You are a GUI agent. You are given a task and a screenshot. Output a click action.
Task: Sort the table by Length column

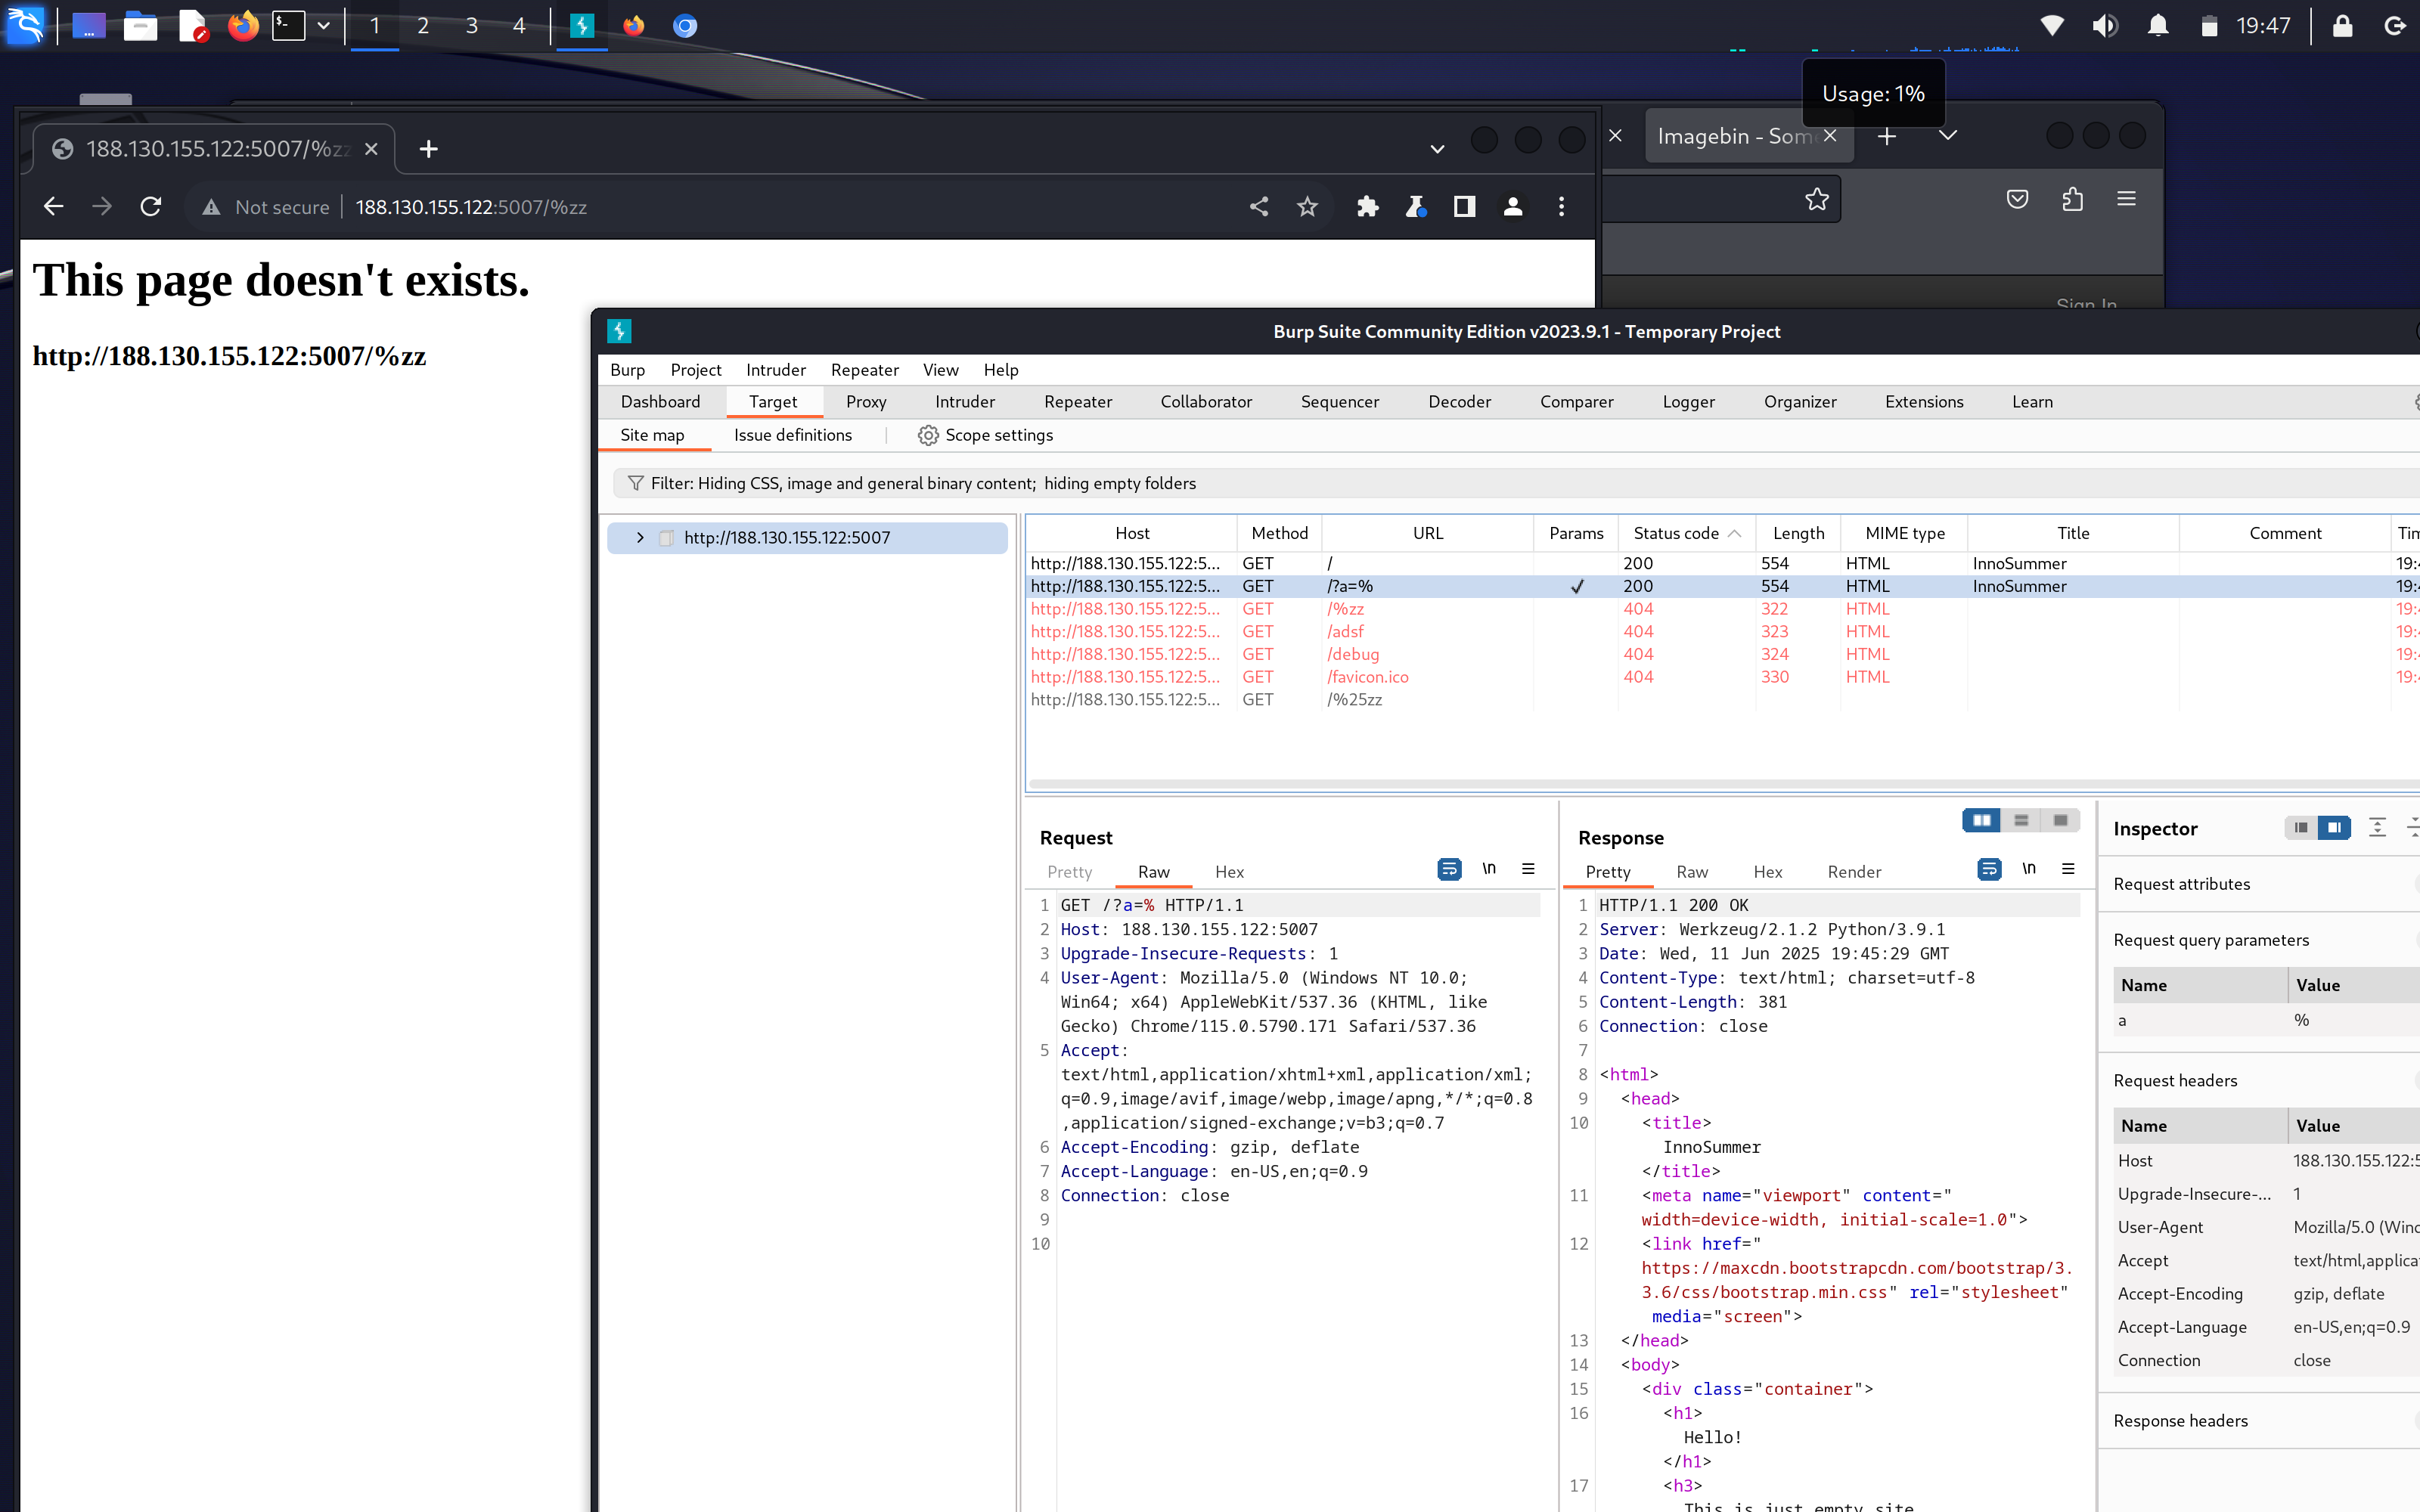(1798, 533)
